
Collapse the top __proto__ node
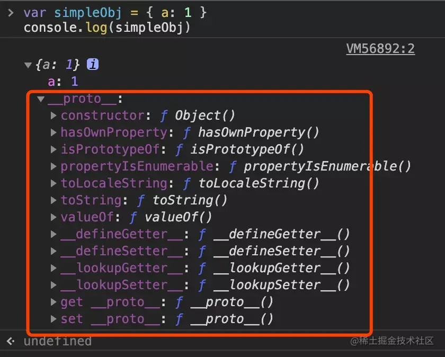(41, 99)
